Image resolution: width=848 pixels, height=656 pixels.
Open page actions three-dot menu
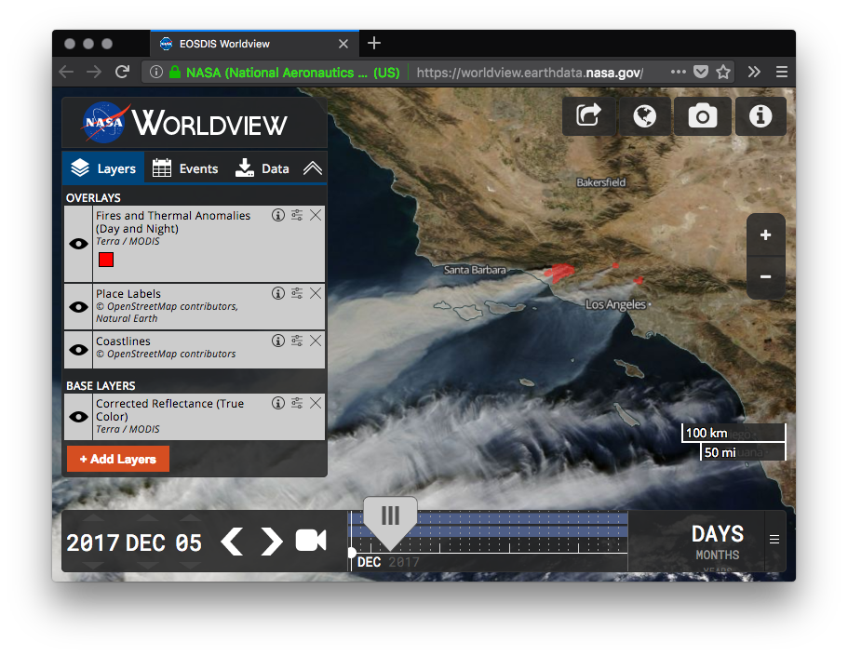click(679, 72)
